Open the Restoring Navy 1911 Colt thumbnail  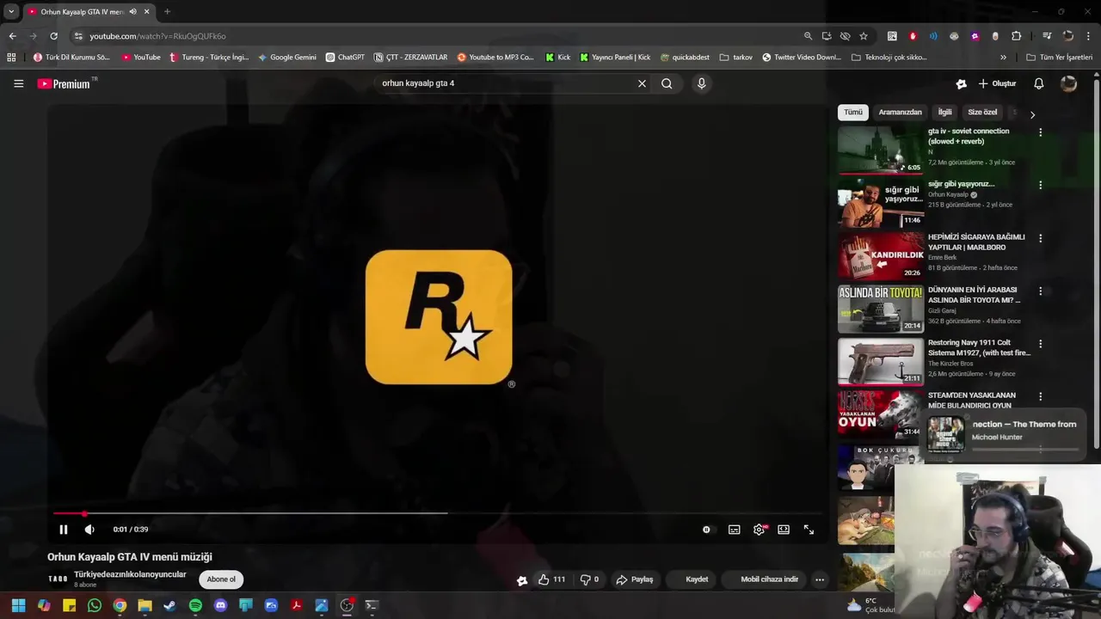click(881, 362)
